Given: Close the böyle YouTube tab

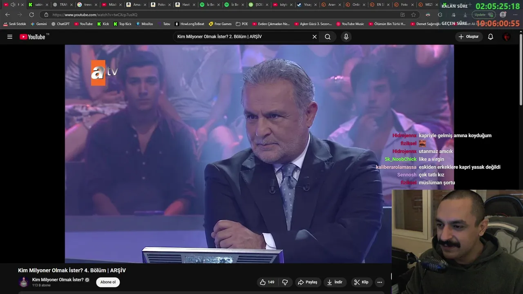Looking at the screenshot, I should (x=291, y=4).
